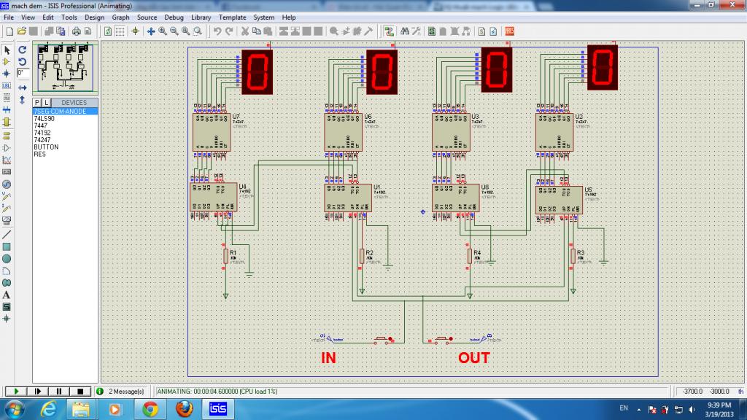The height and width of the screenshot is (420, 747).
Task: Pause the simulation
Action: coord(58,391)
